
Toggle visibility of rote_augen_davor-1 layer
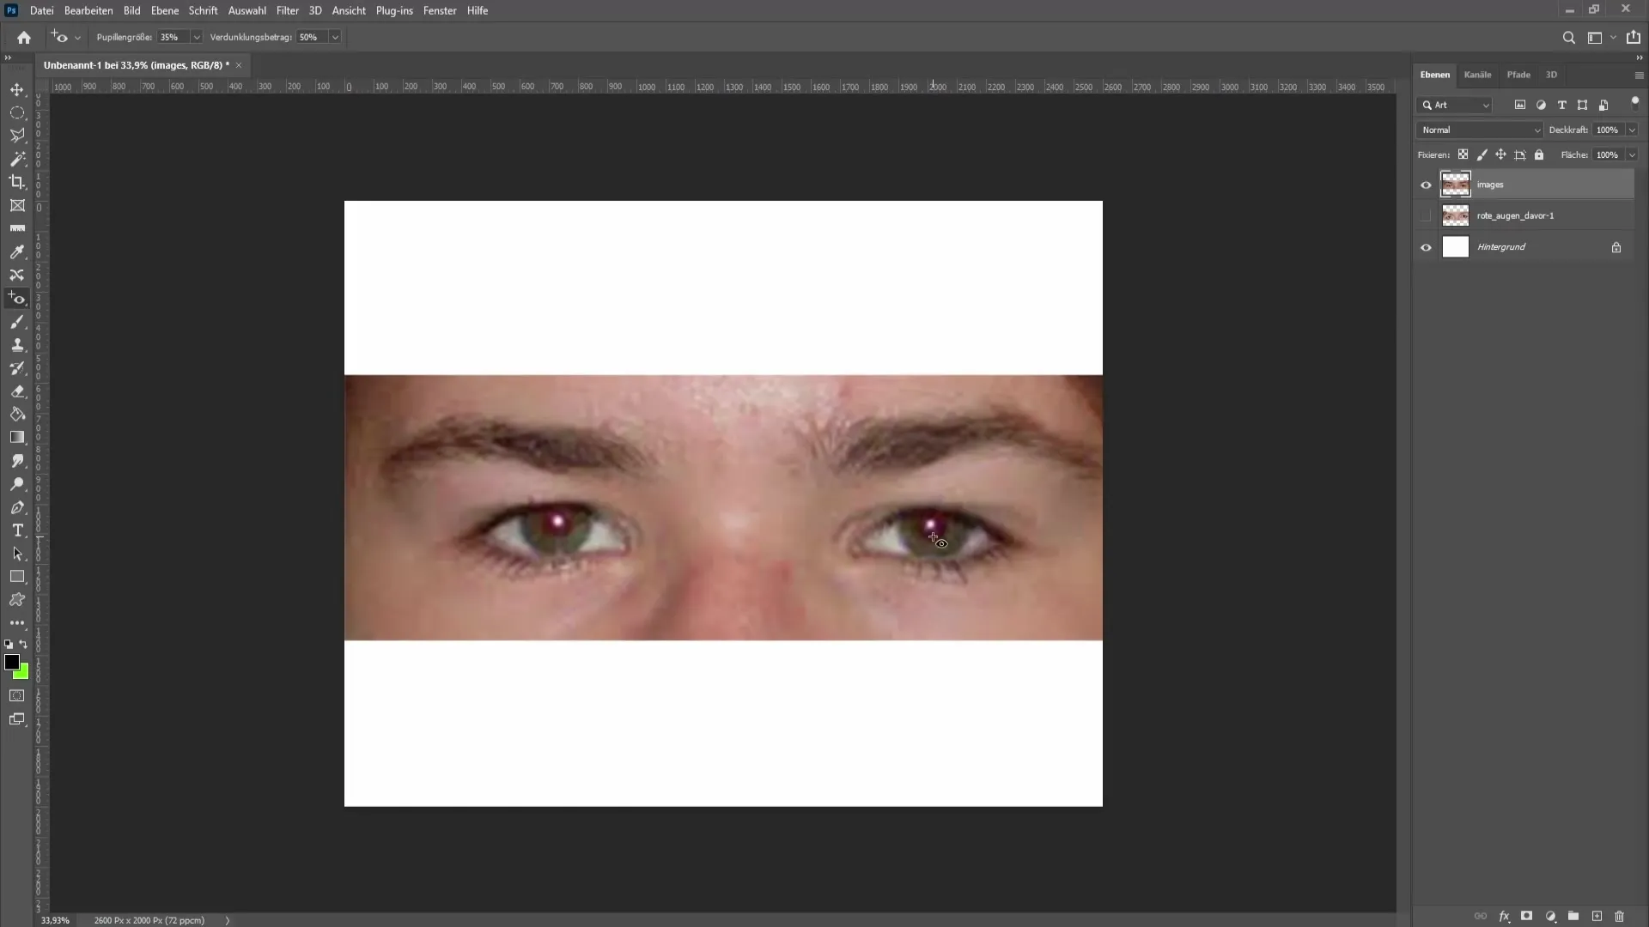(1426, 215)
